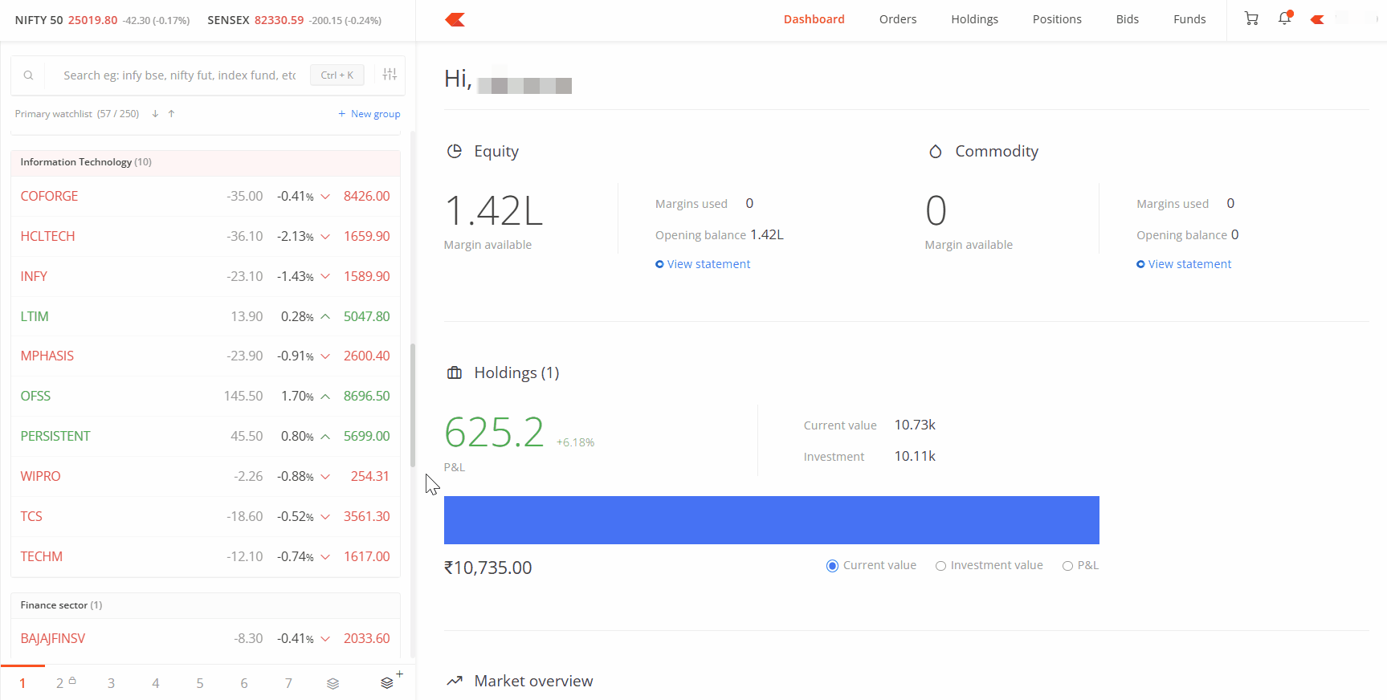This screenshot has height=700, width=1387.
Task: Switch to watchlist tab 7
Action: pos(288,683)
